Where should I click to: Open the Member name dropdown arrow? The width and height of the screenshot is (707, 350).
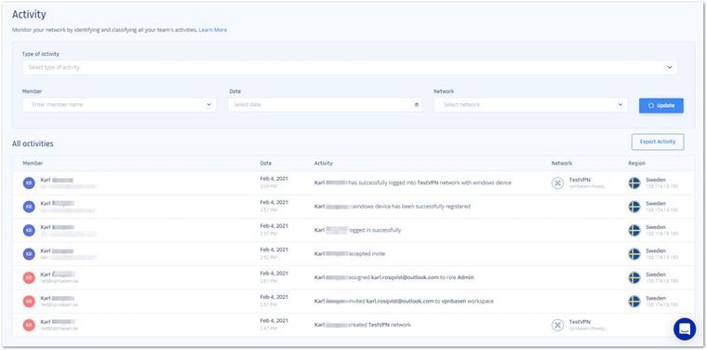pyautogui.click(x=208, y=104)
